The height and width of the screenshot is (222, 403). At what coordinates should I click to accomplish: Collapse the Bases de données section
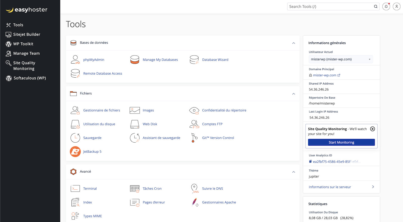pyautogui.click(x=293, y=43)
